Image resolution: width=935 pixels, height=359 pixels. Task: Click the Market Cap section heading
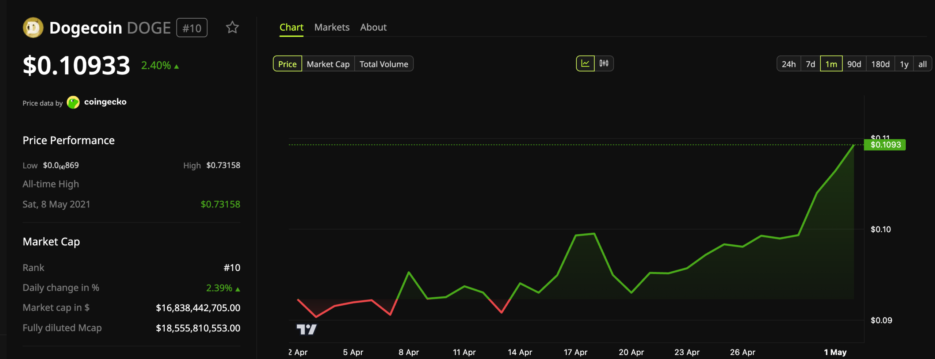pos(51,242)
